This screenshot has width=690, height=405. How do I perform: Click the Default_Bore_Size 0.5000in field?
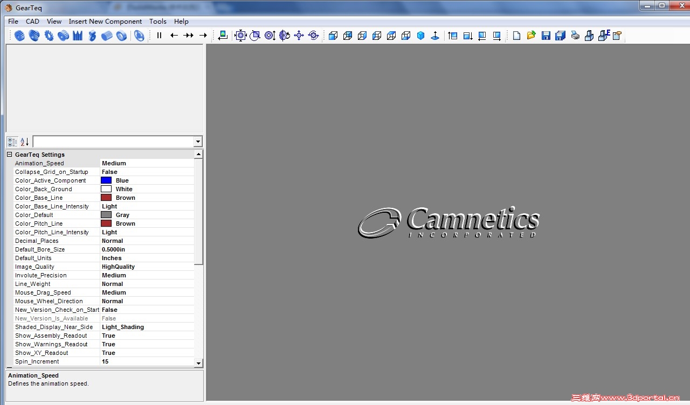[x=147, y=249]
